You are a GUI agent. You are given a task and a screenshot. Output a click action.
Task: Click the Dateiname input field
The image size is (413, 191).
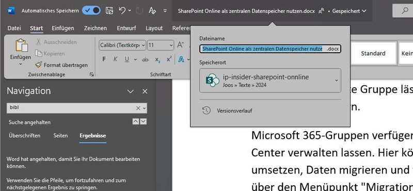coord(270,49)
